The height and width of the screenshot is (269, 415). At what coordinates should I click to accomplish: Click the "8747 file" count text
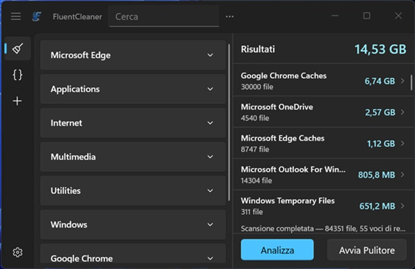tap(255, 149)
